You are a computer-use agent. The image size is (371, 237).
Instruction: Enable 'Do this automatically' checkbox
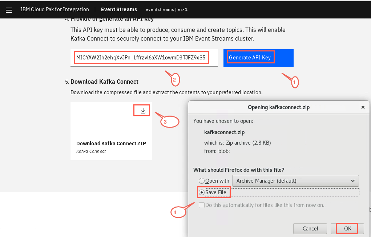(202, 205)
